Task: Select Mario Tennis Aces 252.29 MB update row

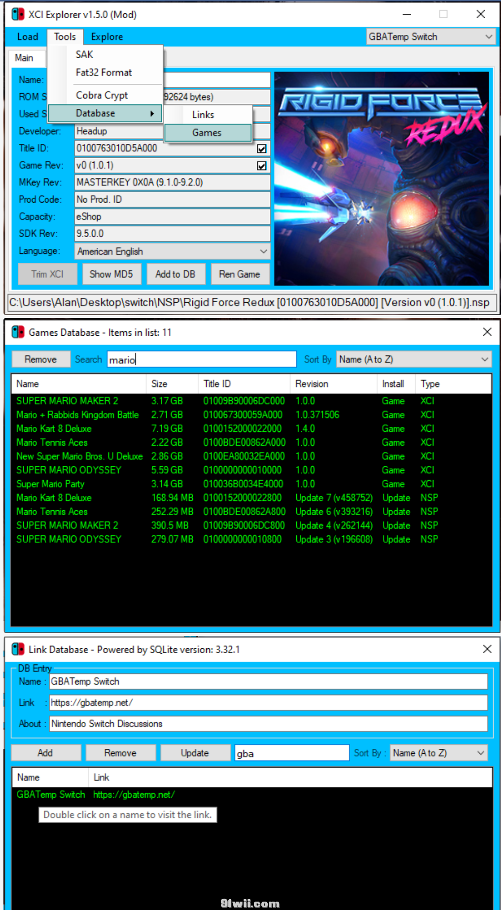Action: pyautogui.click(x=251, y=511)
